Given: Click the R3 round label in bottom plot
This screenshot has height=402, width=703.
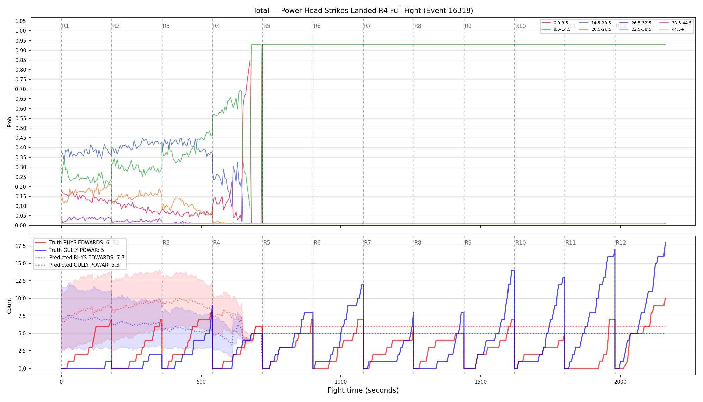Looking at the screenshot, I should pyautogui.click(x=166, y=243).
